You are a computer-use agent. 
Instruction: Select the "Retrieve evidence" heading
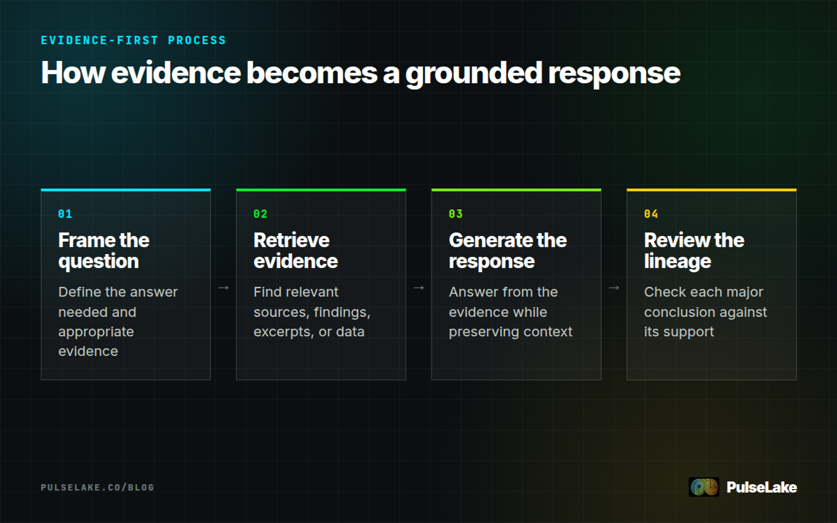296,251
